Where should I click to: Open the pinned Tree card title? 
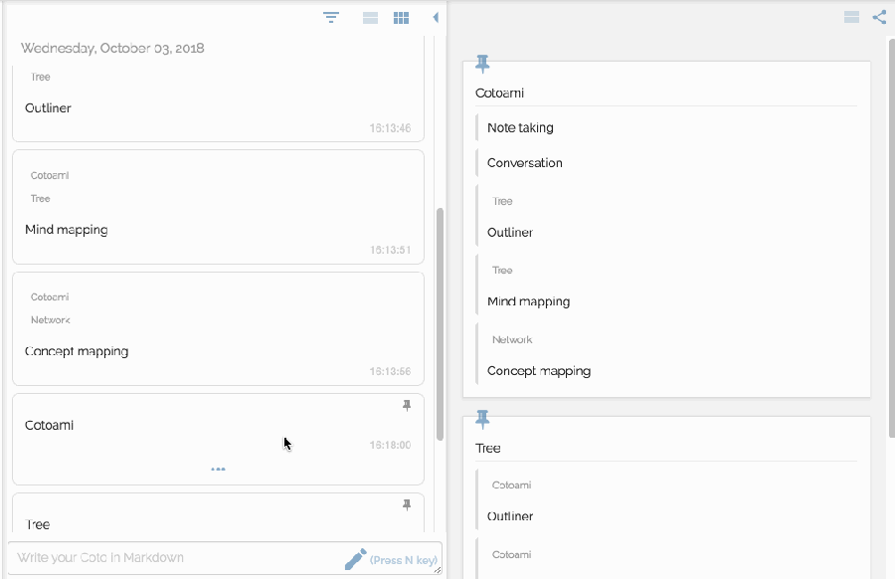[x=488, y=449]
